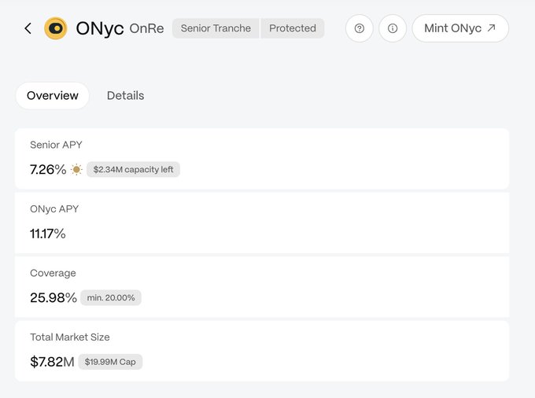Click the Coverage label
Image resolution: width=535 pixels, height=398 pixels.
(53, 273)
